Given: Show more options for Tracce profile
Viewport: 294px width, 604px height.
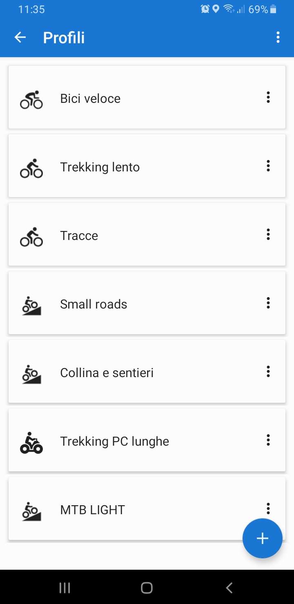Looking at the screenshot, I should 268,234.
